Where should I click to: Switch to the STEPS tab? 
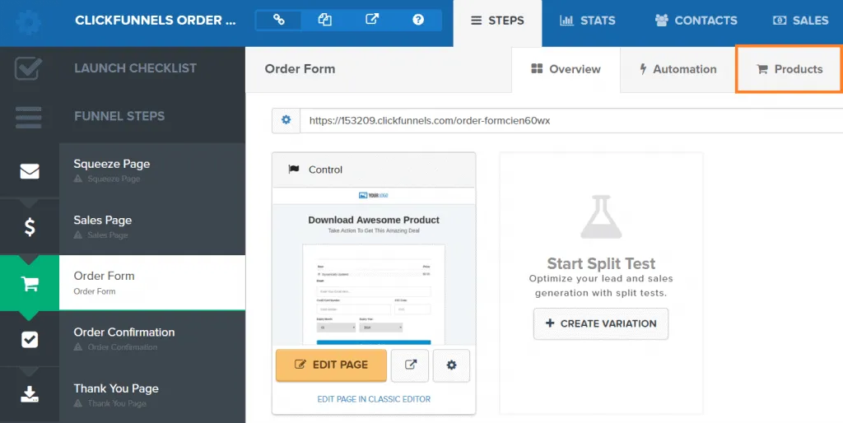click(497, 23)
